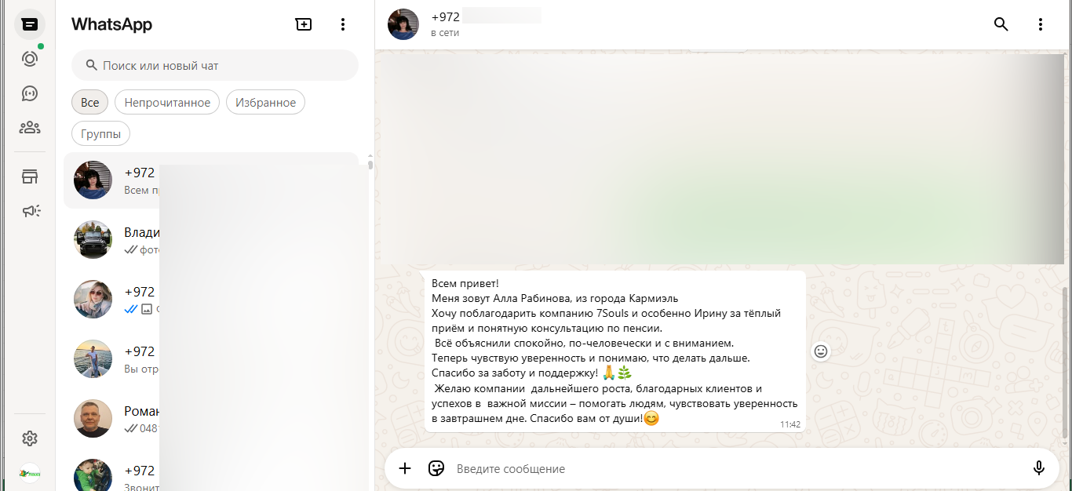
Task: Open the Communities icon
Action: (30, 127)
